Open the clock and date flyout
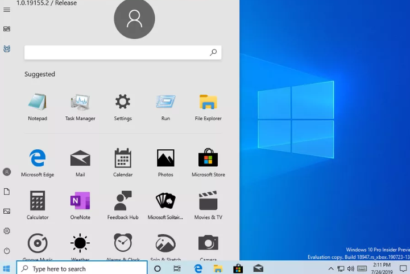 coord(382,268)
